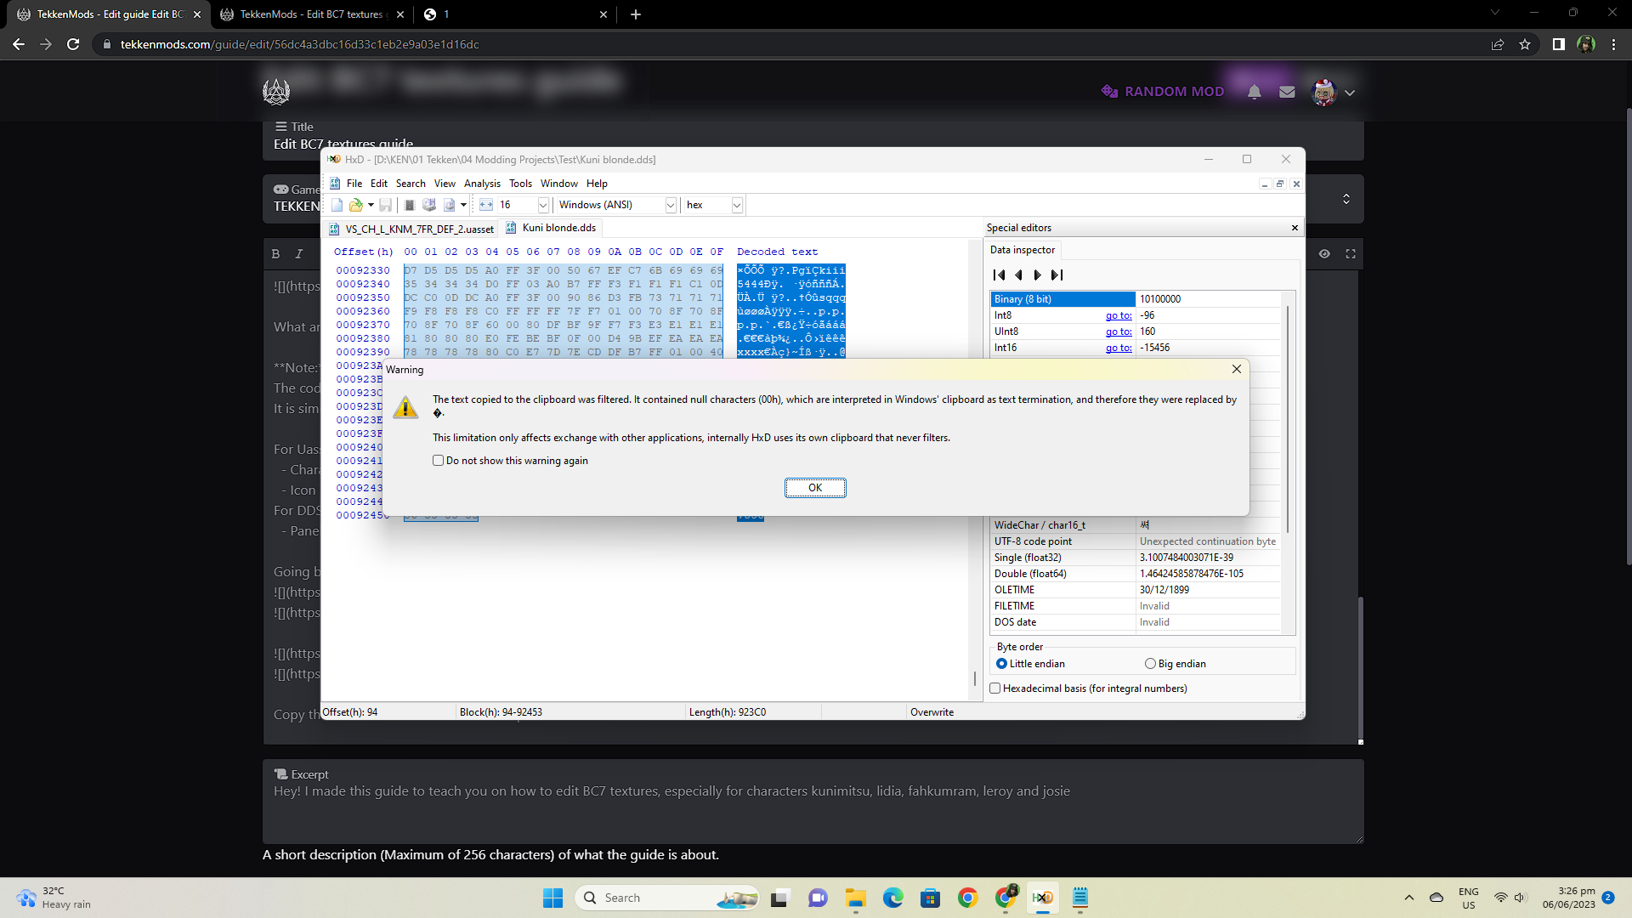Viewport: 1632px width, 918px height.
Task: Click the New file icon in HxD toolbar
Action: [x=337, y=205]
